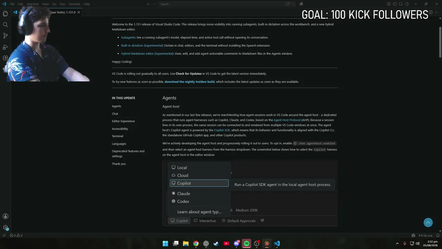
Task: Open the Edit menu
Action: pos(20,4)
